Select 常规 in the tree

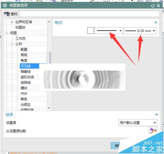(x=24, y=55)
